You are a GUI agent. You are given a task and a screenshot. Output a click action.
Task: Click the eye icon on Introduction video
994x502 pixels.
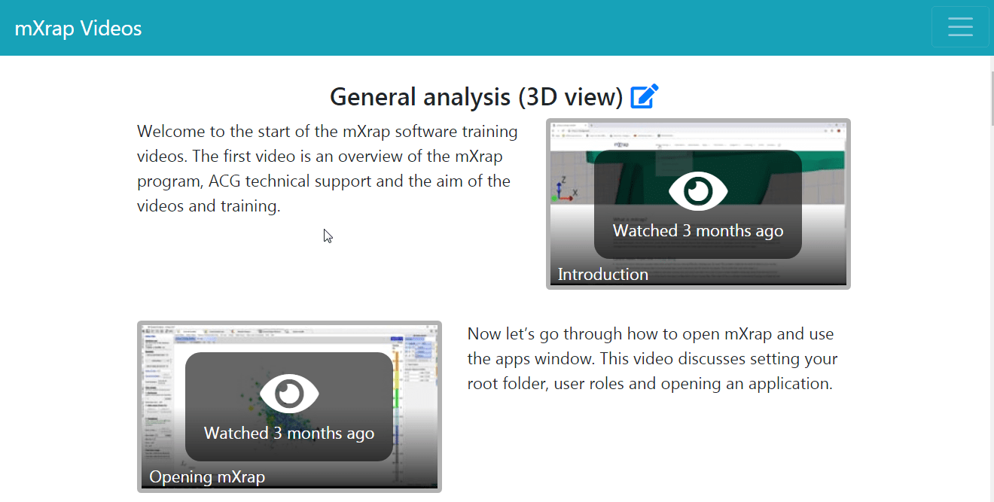coord(698,190)
